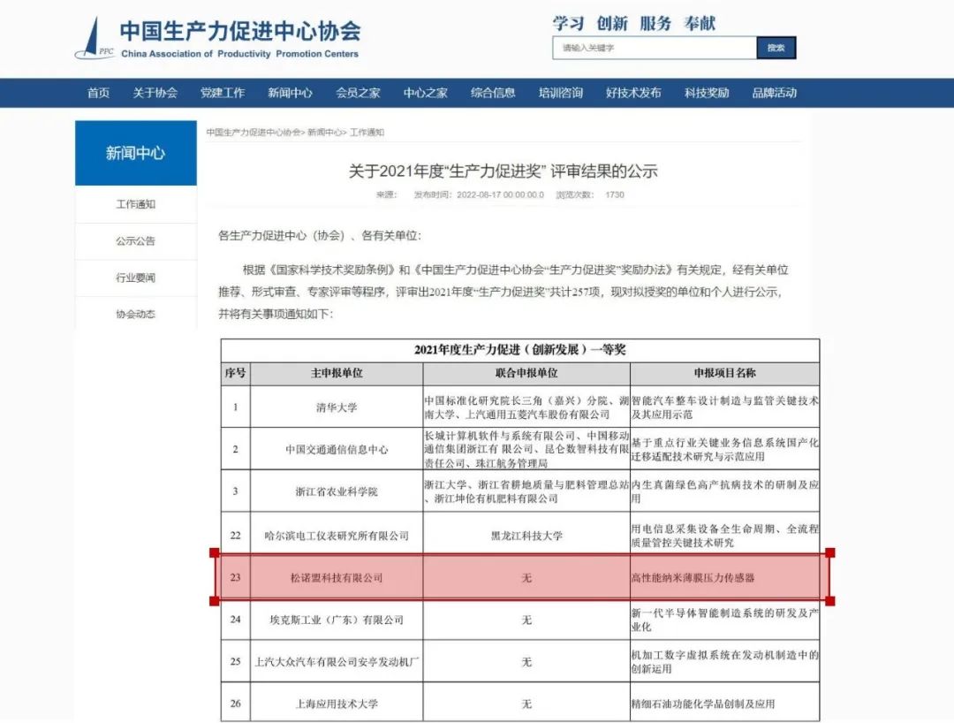
Task: Click the 智能汽车整车设计制造 project cell
Action: tap(724, 407)
